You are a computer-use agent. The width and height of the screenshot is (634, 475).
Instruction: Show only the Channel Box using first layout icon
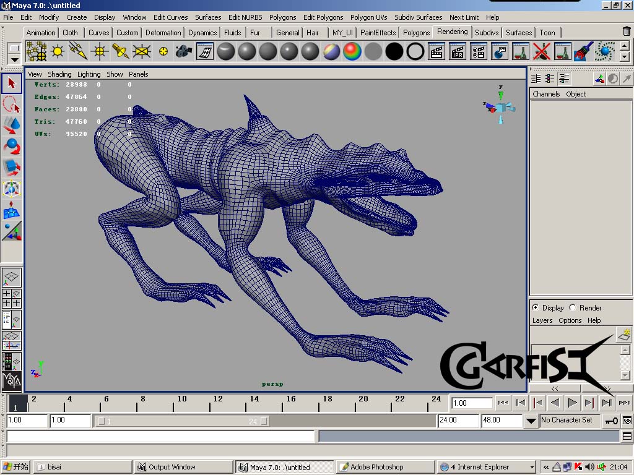click(x=536, y=79)
